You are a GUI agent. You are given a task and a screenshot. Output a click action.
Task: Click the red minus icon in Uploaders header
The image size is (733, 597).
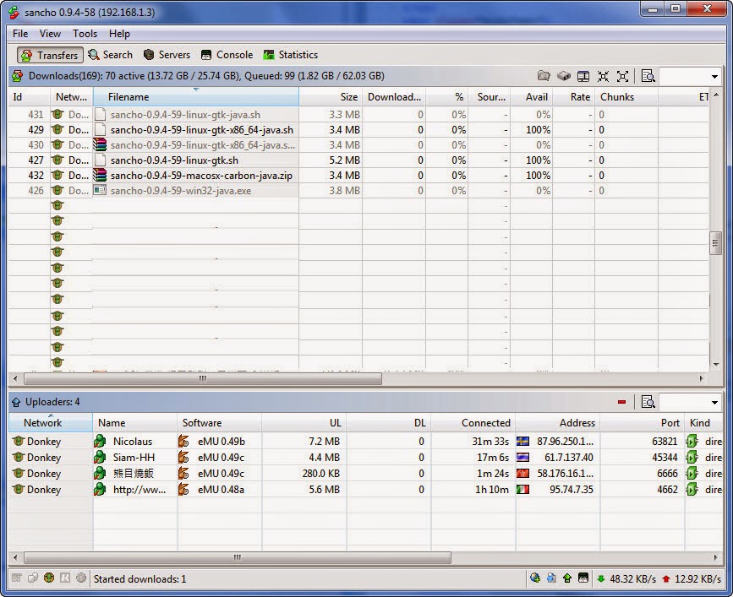[x=621, y=402]
